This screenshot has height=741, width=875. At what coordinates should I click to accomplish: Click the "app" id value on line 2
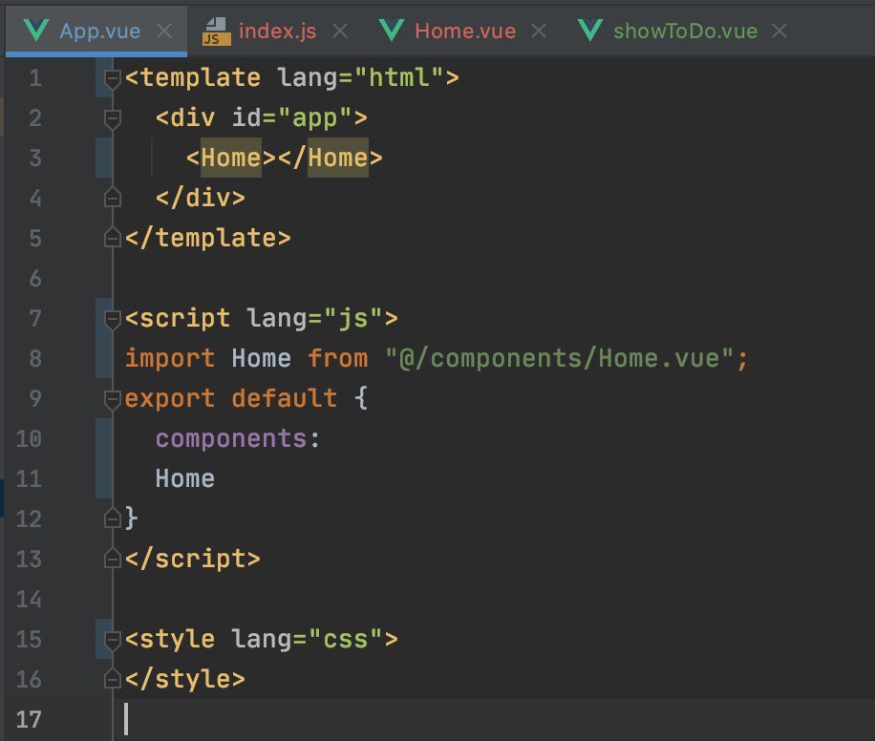pyautogui.click(x=314, y=118)
